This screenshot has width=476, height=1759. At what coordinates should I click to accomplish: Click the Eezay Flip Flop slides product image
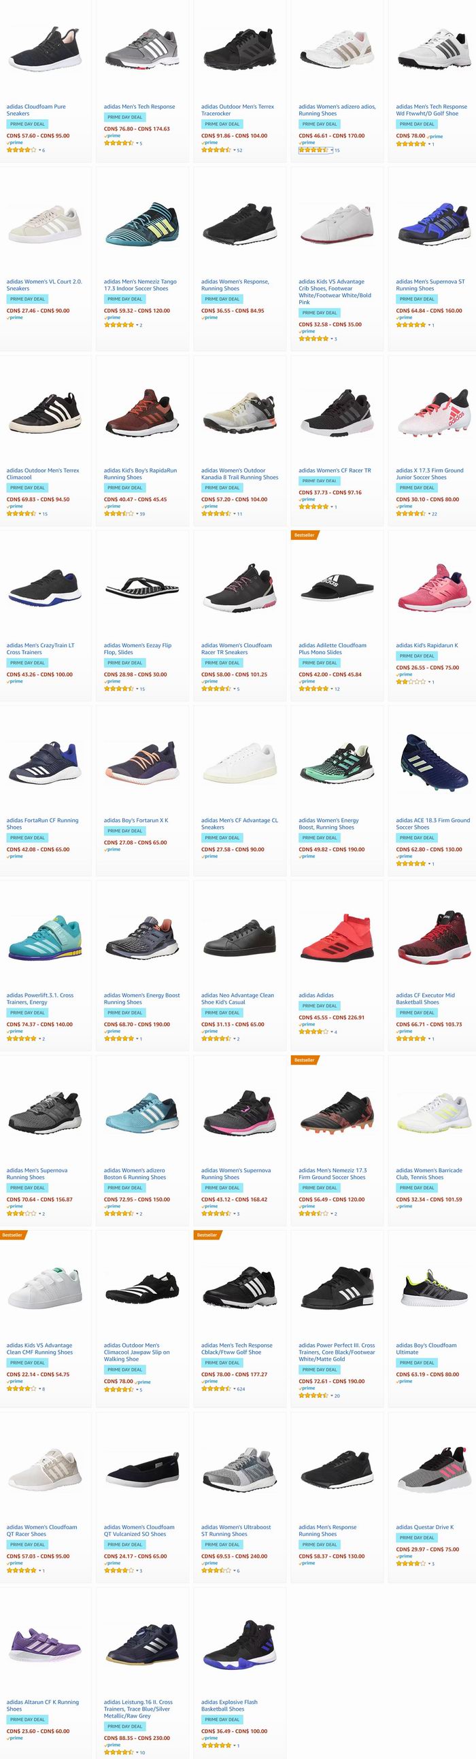142,587
